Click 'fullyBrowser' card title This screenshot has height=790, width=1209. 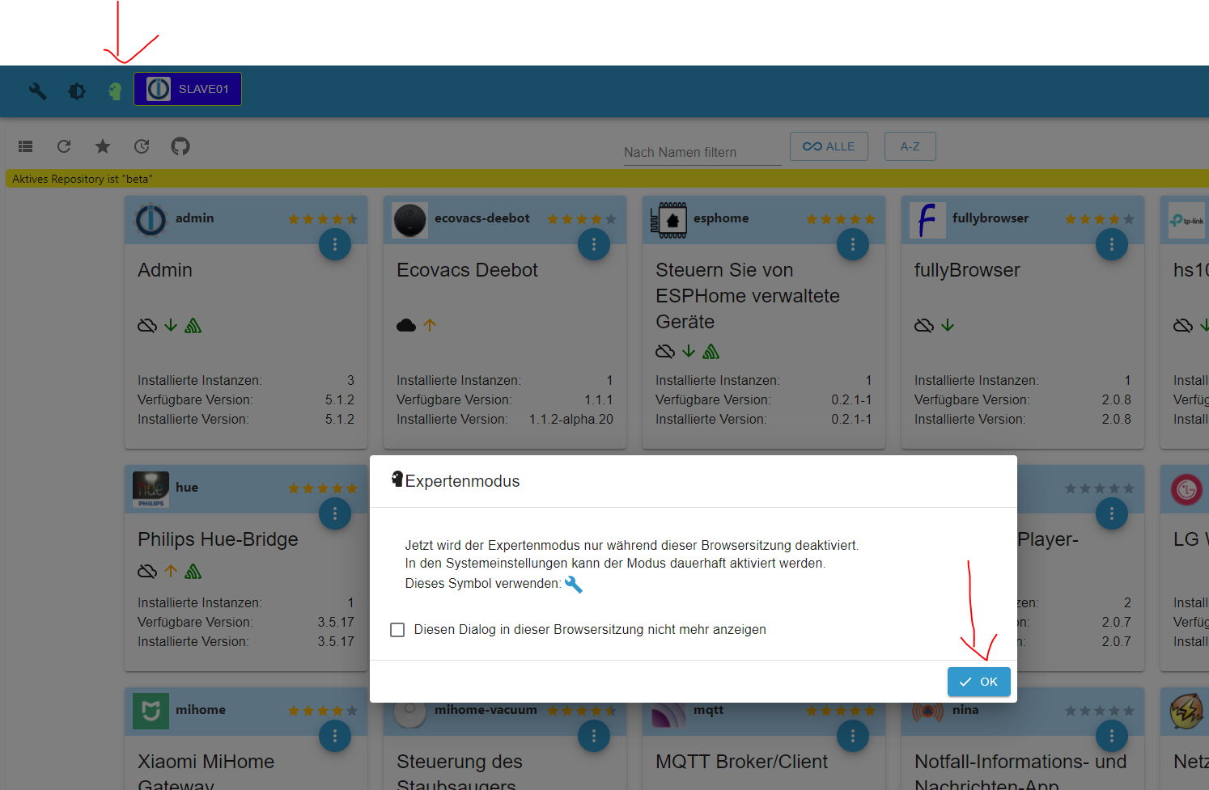click(967, 270)
